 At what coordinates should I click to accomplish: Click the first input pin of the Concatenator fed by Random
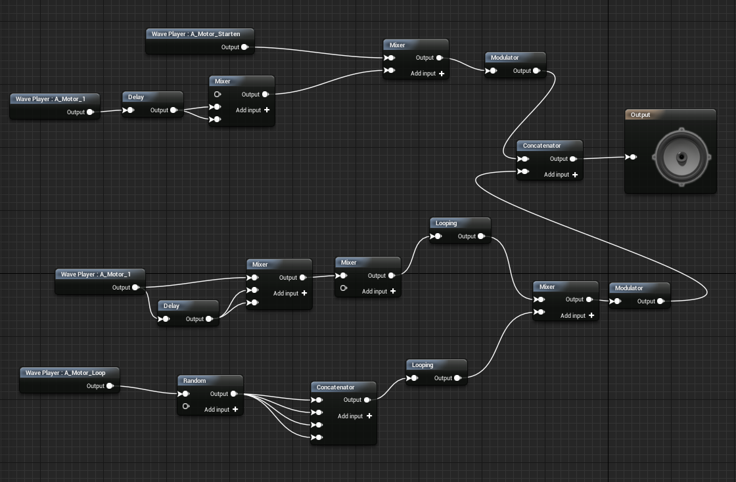[318, 400]
